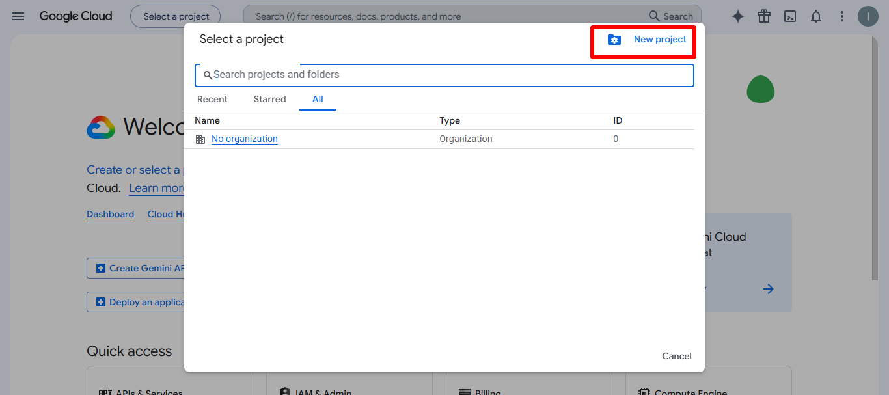The height and width of the screenshot is (395, 889).
Task: Open the Gemini sparkle assistant icon
Action: coord(737,17)
